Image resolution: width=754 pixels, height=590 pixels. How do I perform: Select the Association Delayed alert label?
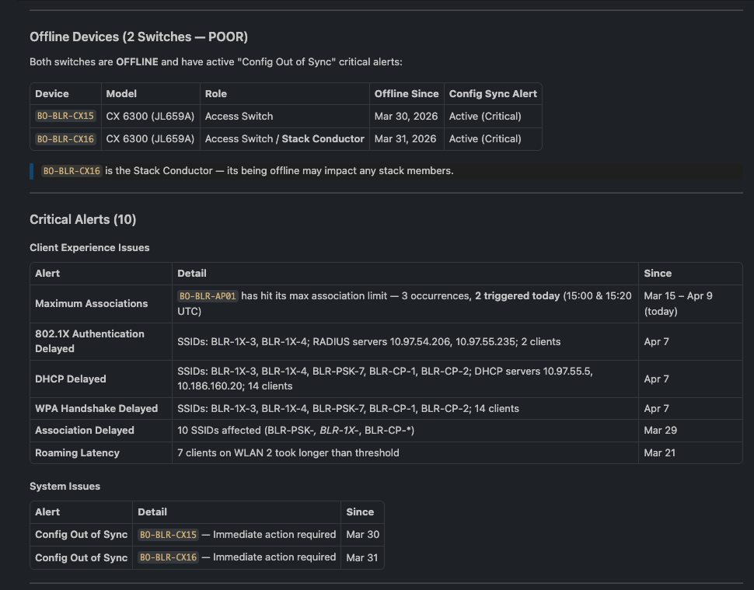(85, 430)
